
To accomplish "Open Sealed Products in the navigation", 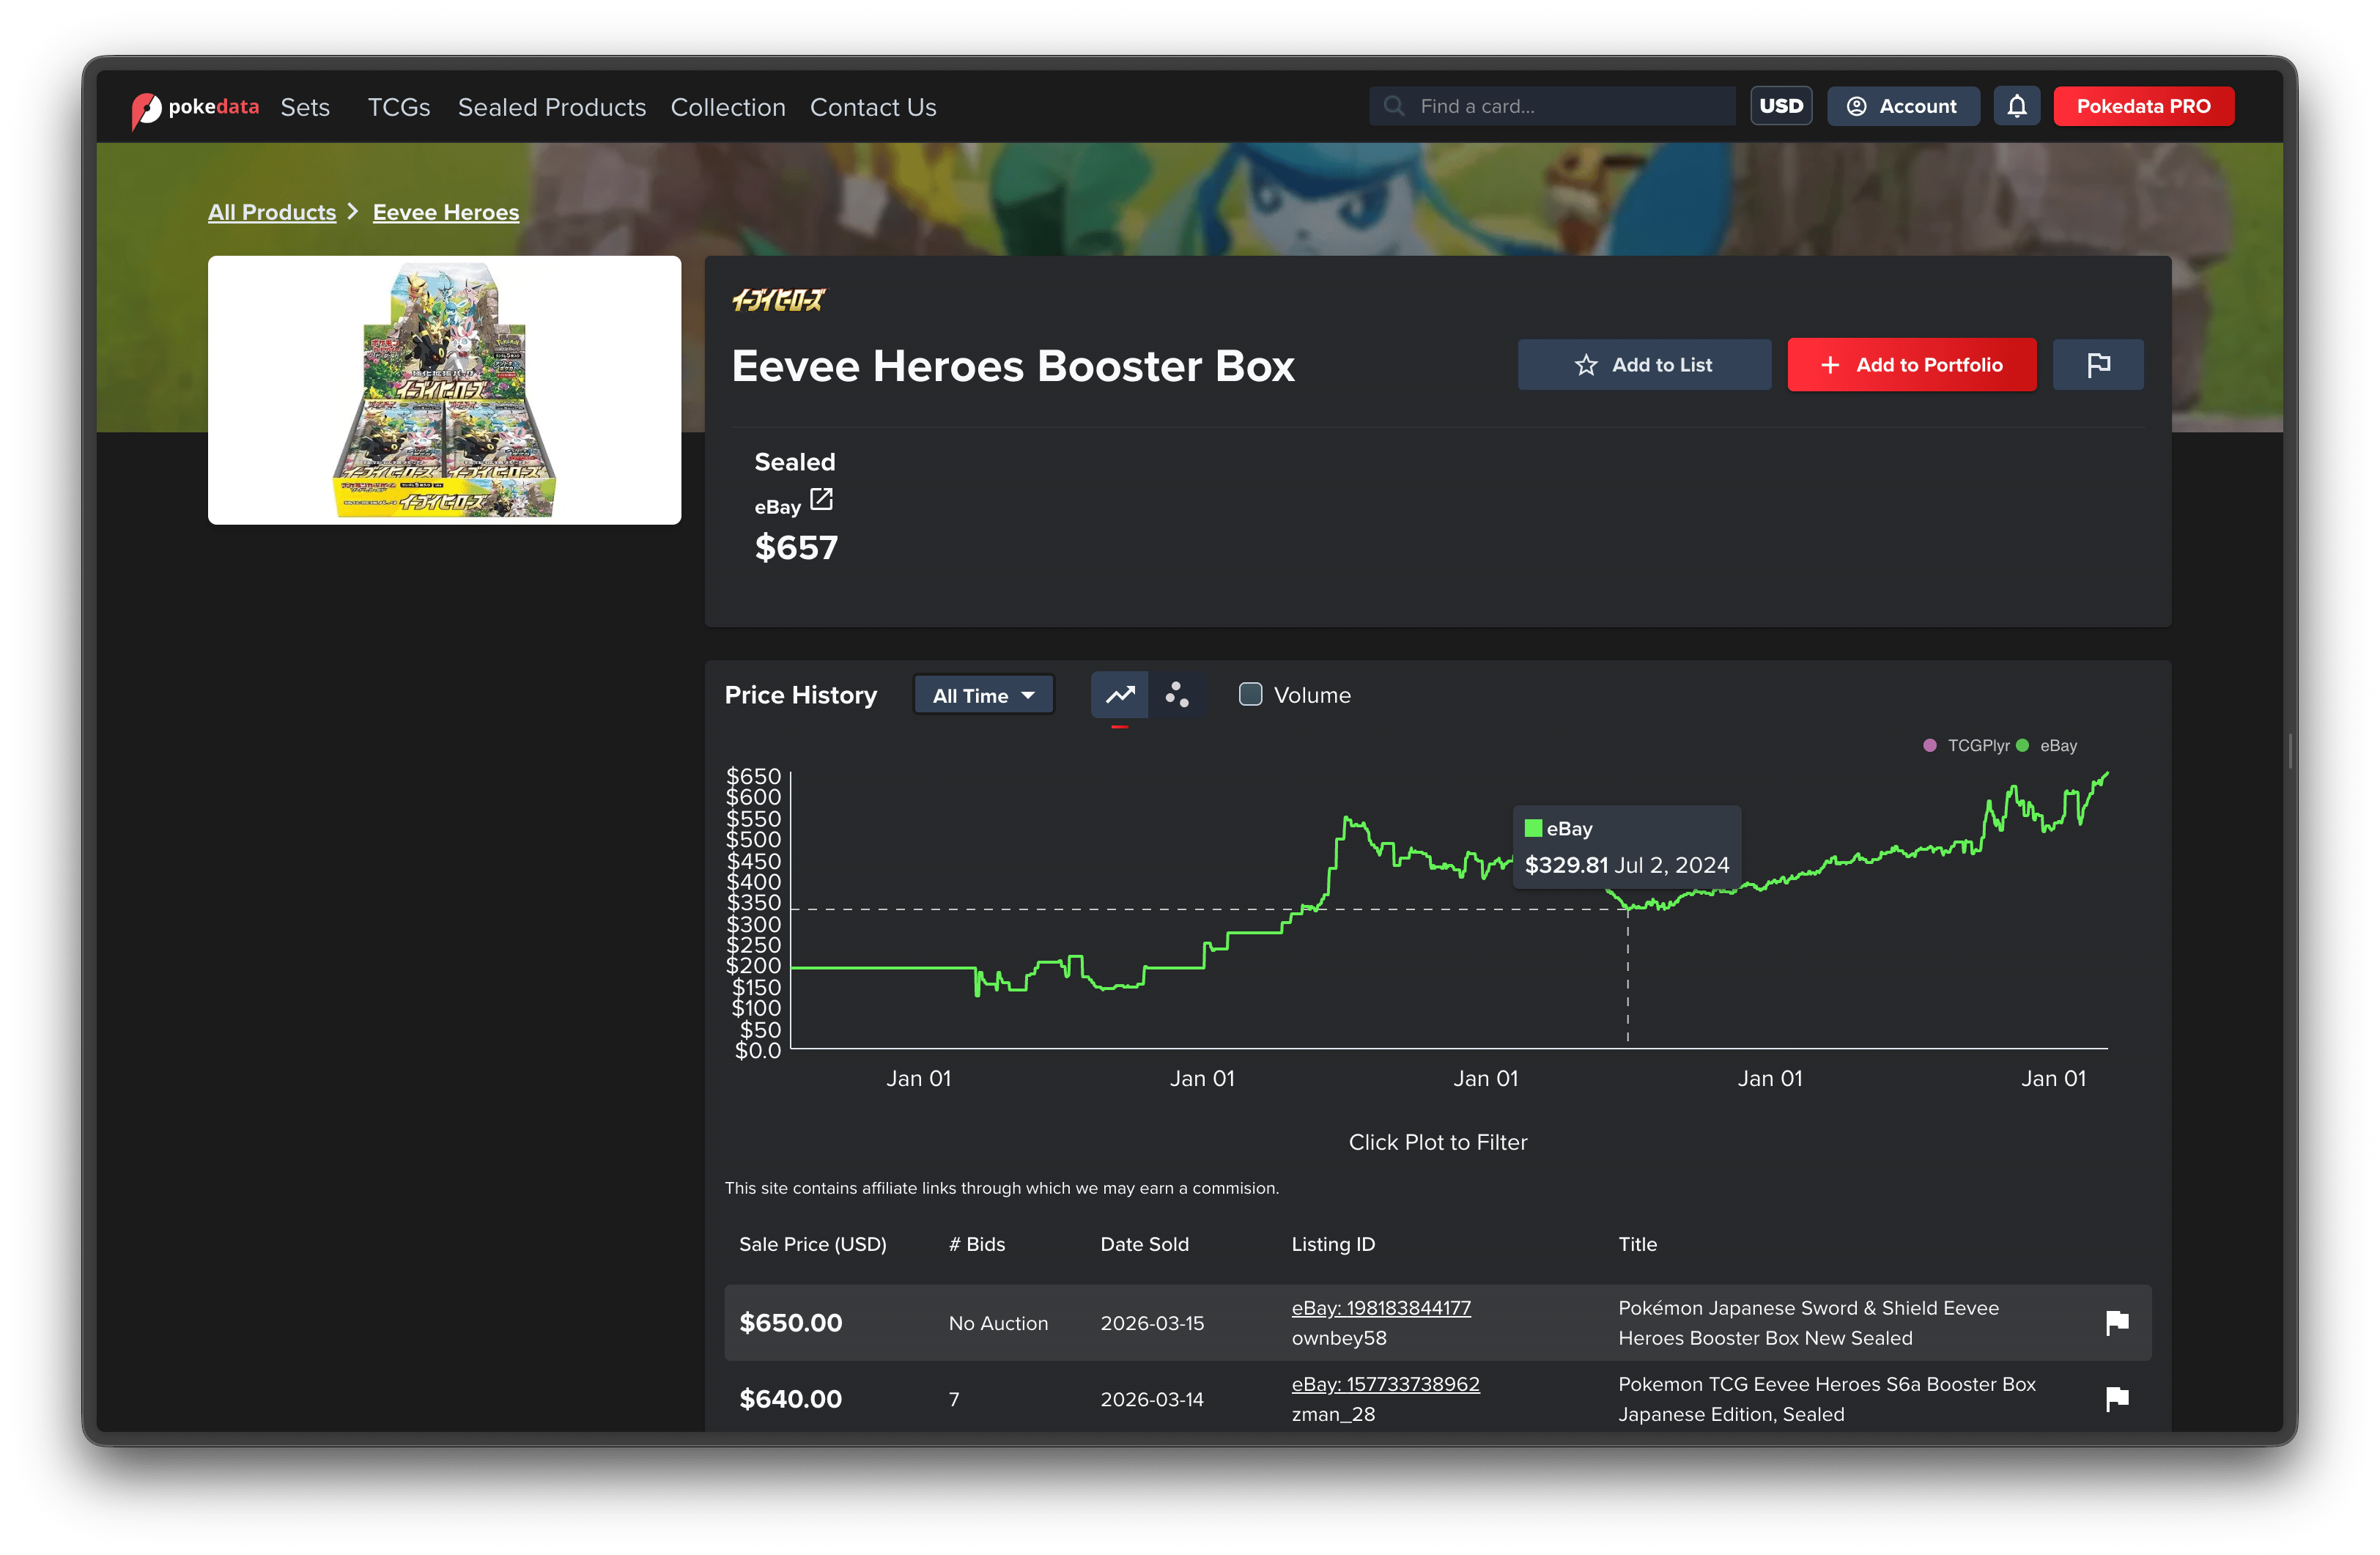I will coord(551,107).
